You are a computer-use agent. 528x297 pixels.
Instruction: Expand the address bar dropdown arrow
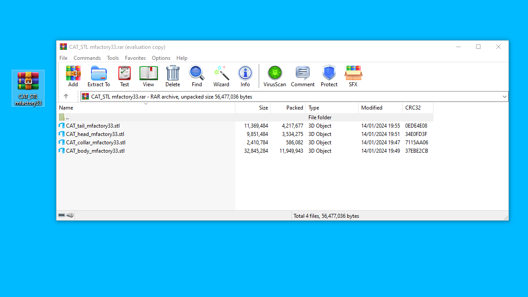point(504,96)
